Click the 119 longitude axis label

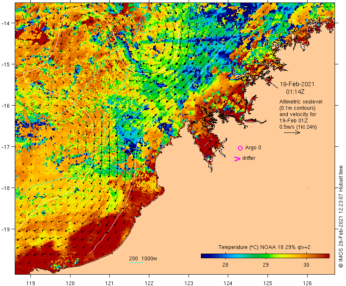coord(30,283)
